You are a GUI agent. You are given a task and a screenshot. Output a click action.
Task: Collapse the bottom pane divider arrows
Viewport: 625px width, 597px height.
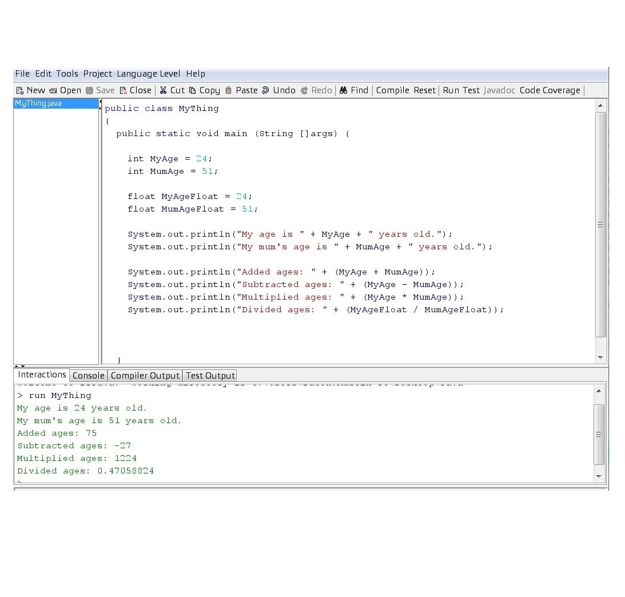click(x=20, y=366)
